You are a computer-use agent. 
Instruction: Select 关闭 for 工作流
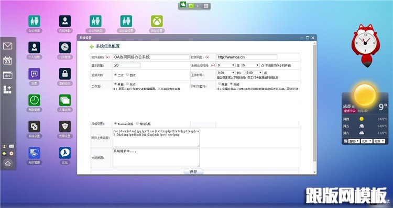pos(127,84)
